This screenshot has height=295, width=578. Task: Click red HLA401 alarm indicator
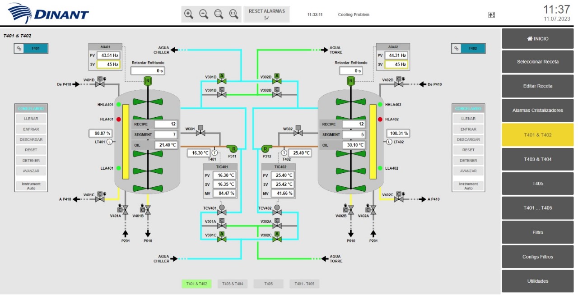pos(118,120)
